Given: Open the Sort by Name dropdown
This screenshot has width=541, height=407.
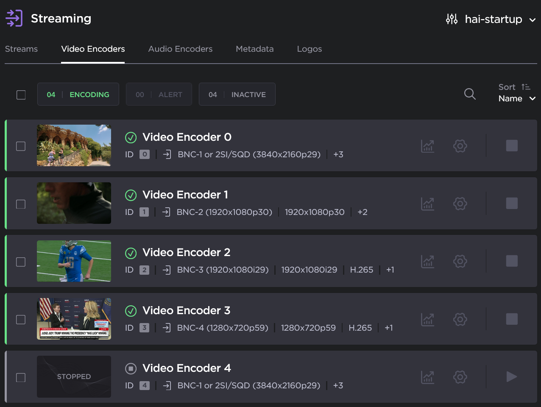Looking at the screenshot, I should (516, 98).
